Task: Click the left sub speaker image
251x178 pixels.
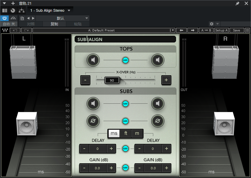Action: (27, 123)
